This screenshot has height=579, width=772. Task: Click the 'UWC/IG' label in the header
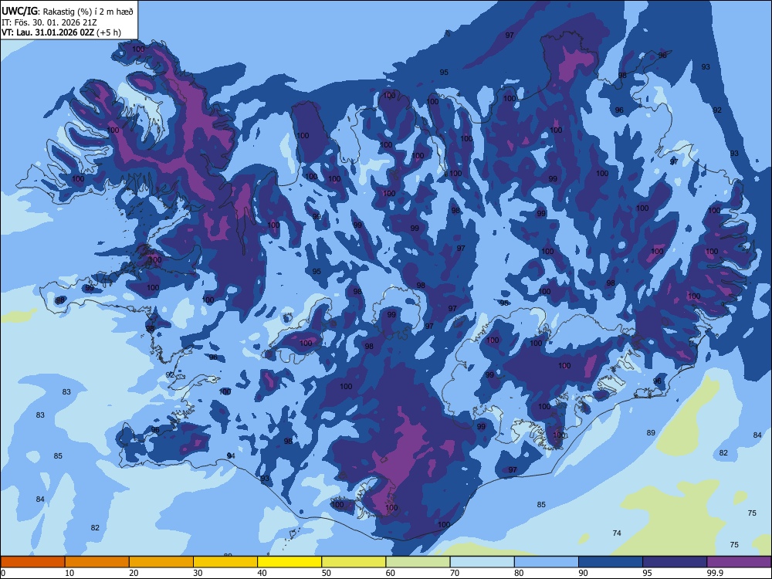[19, 12]
